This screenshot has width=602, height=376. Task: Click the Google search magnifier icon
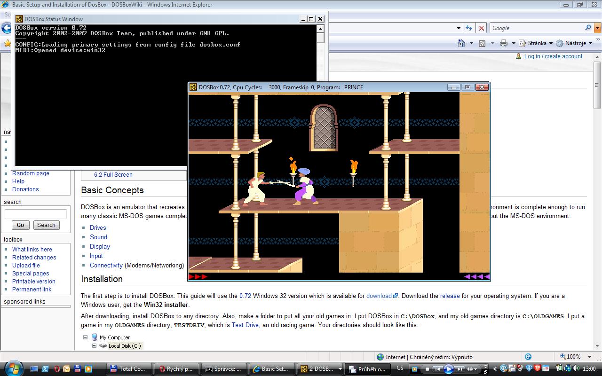tap(588, 28)
